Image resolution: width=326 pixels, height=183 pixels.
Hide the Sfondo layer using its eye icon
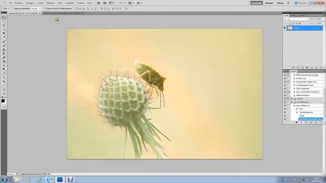285,28
